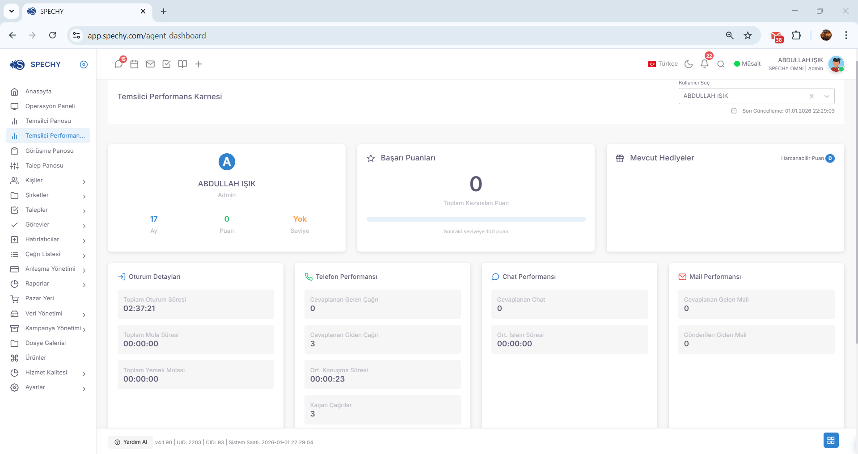Expand Hatırlatıcılar submenu chevron

[x=84, y=240]
